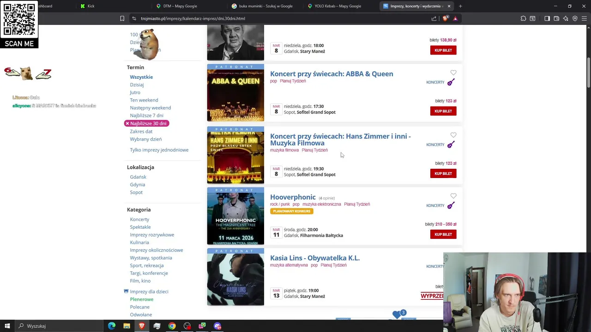Open Hooverphonic event title link
Viewport: 591px width, 332px height.
pyautogui.click(x=293, y=197)
